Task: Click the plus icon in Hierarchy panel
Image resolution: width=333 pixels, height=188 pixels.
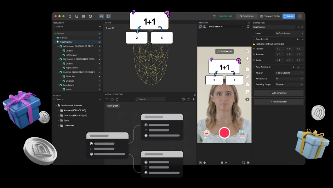Action: pos(100,27)
